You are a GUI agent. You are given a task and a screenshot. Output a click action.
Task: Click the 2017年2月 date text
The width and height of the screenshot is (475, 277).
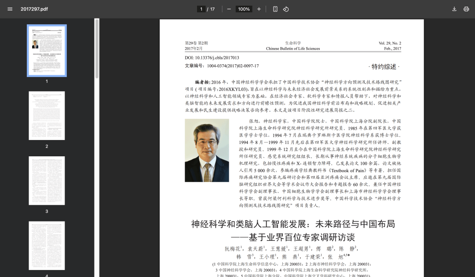coord(194,48)
